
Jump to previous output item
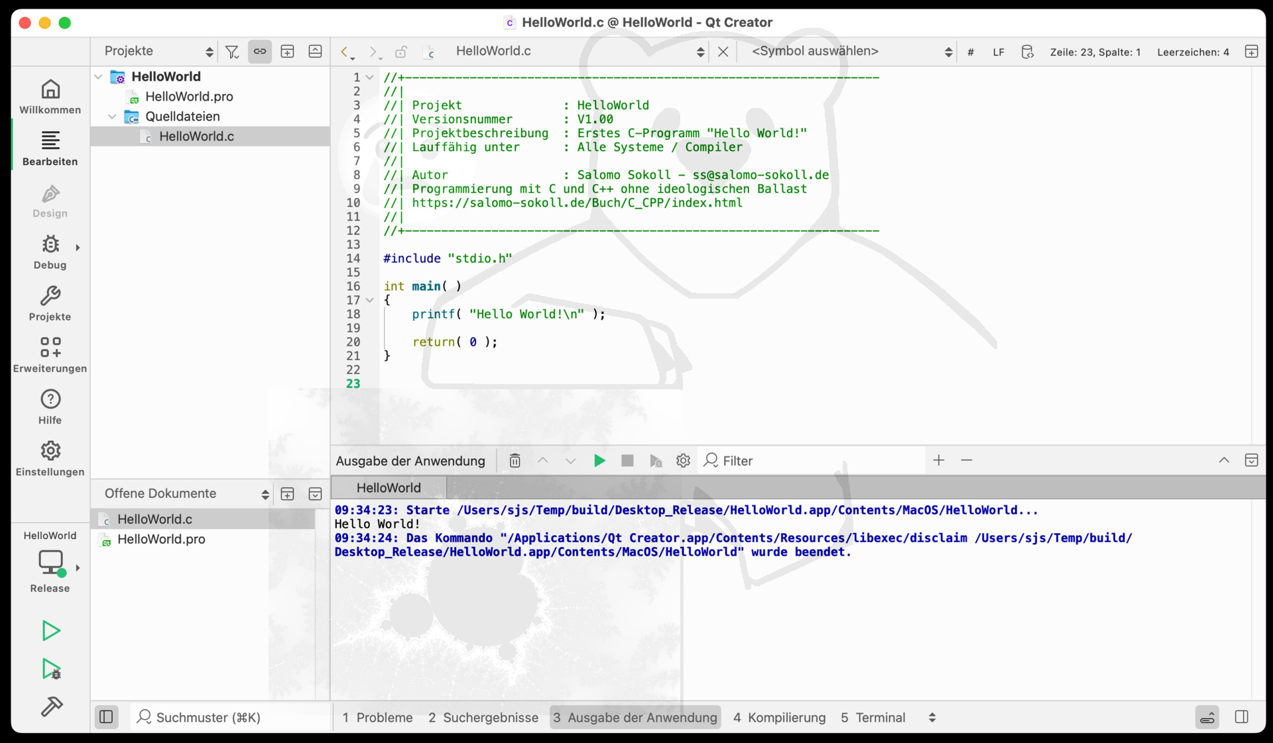pos(543,461)
